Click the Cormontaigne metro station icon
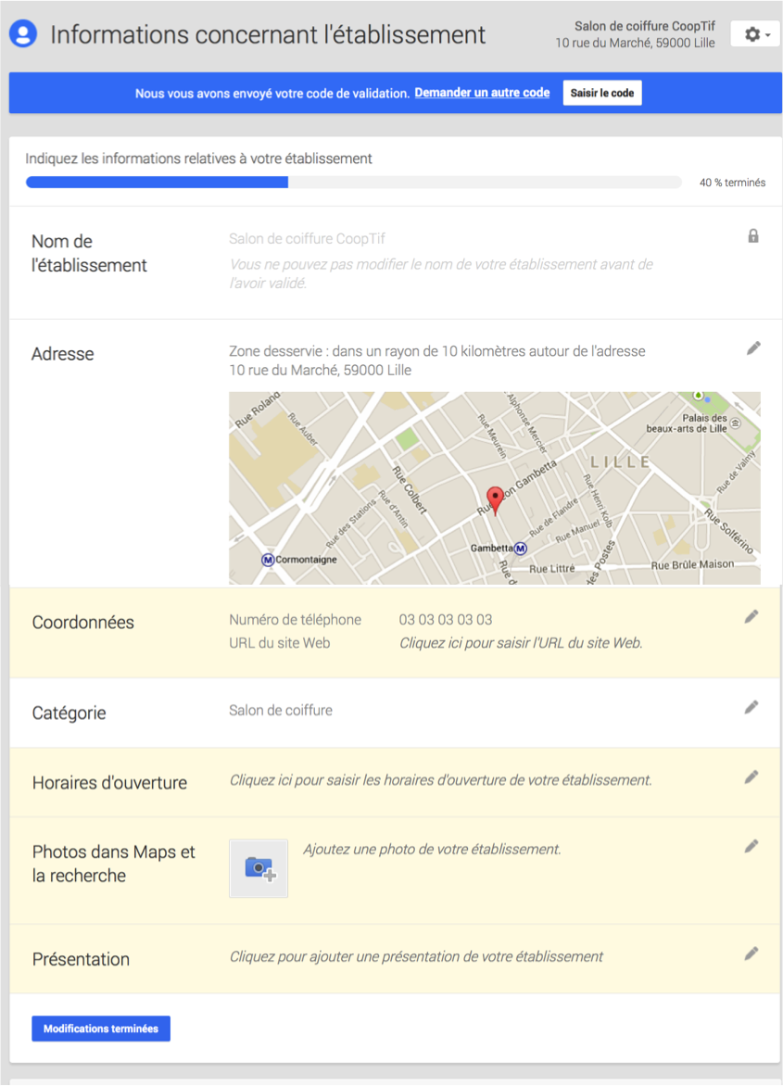 (267, 560)
